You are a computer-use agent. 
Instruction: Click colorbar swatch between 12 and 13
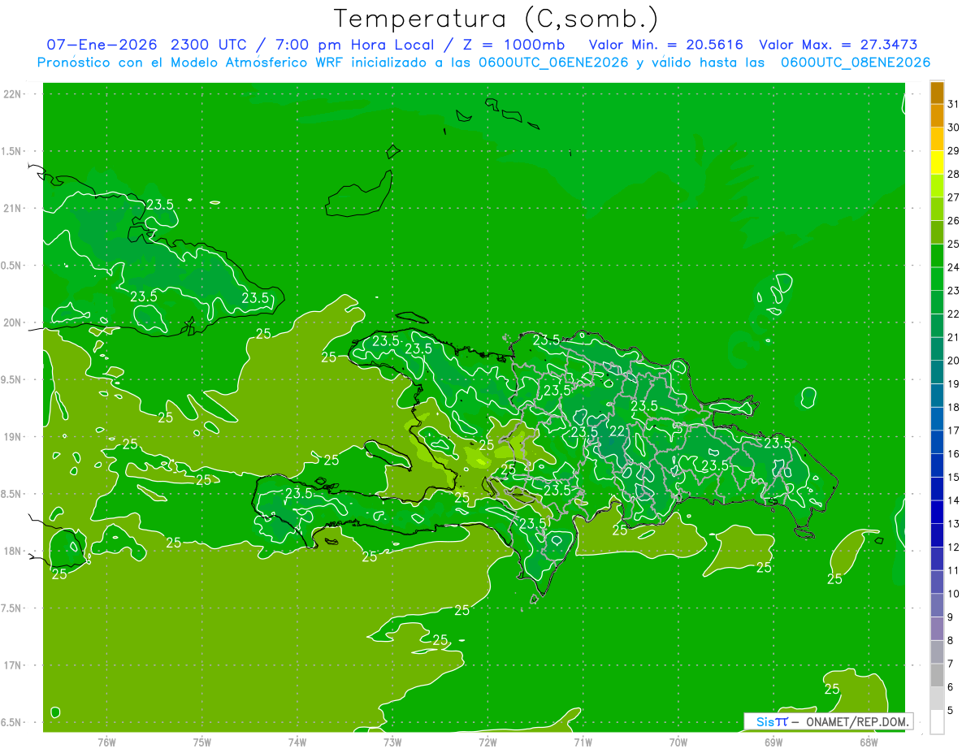tap(937, 535)
